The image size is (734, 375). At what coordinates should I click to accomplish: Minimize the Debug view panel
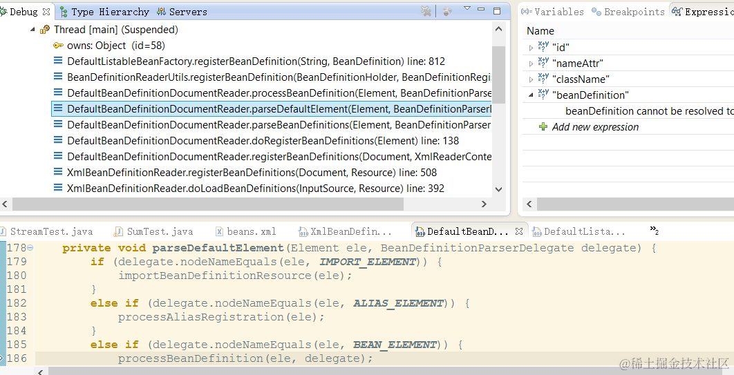[x=481, y=10]
